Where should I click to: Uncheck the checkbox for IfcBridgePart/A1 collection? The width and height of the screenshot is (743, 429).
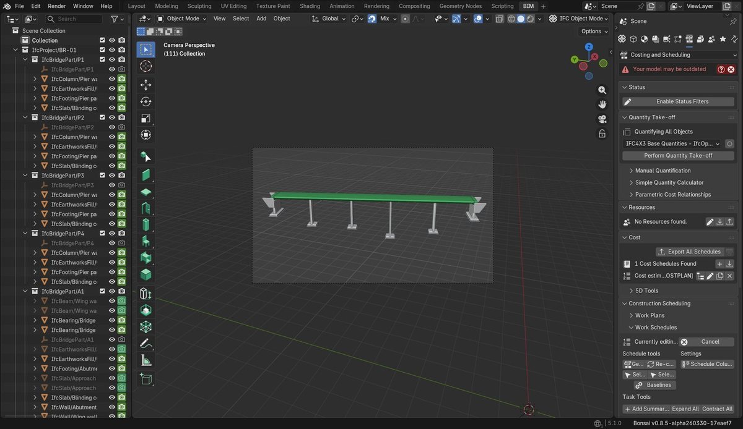pos(102,291)
